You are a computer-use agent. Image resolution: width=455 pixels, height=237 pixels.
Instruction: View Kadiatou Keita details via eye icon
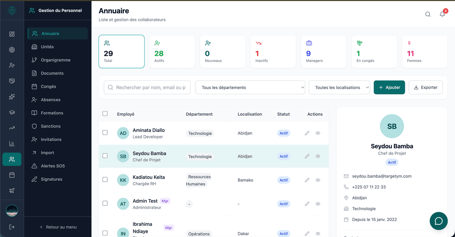(x=318, y=180)
